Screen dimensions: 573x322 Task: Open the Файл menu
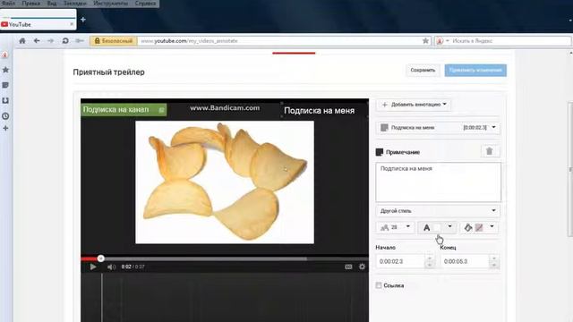pos(8,4)
